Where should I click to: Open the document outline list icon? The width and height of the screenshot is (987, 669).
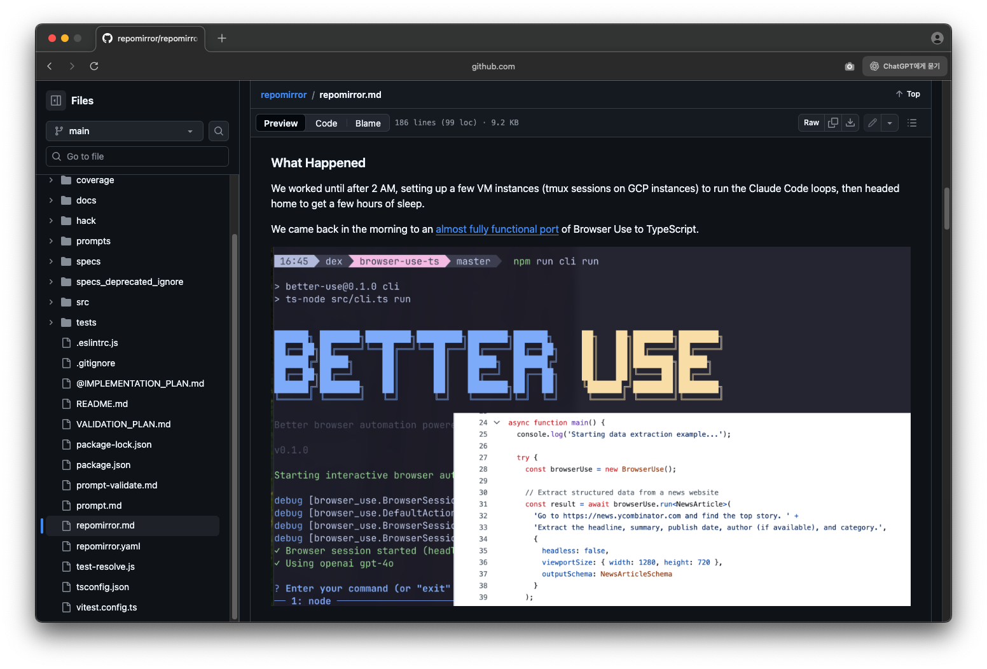pos(912,123)
